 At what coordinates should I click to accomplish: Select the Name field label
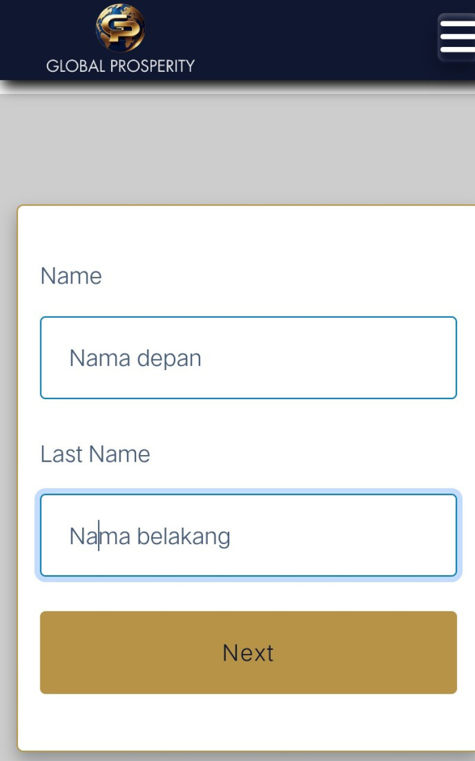(x=71, y=276)
